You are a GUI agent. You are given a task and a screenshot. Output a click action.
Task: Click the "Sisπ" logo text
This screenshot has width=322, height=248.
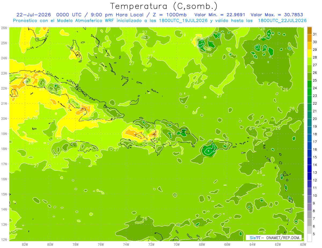pos(255,238)
